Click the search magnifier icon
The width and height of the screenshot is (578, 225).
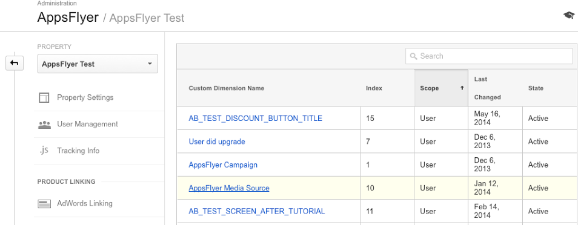tap(414, 56)
